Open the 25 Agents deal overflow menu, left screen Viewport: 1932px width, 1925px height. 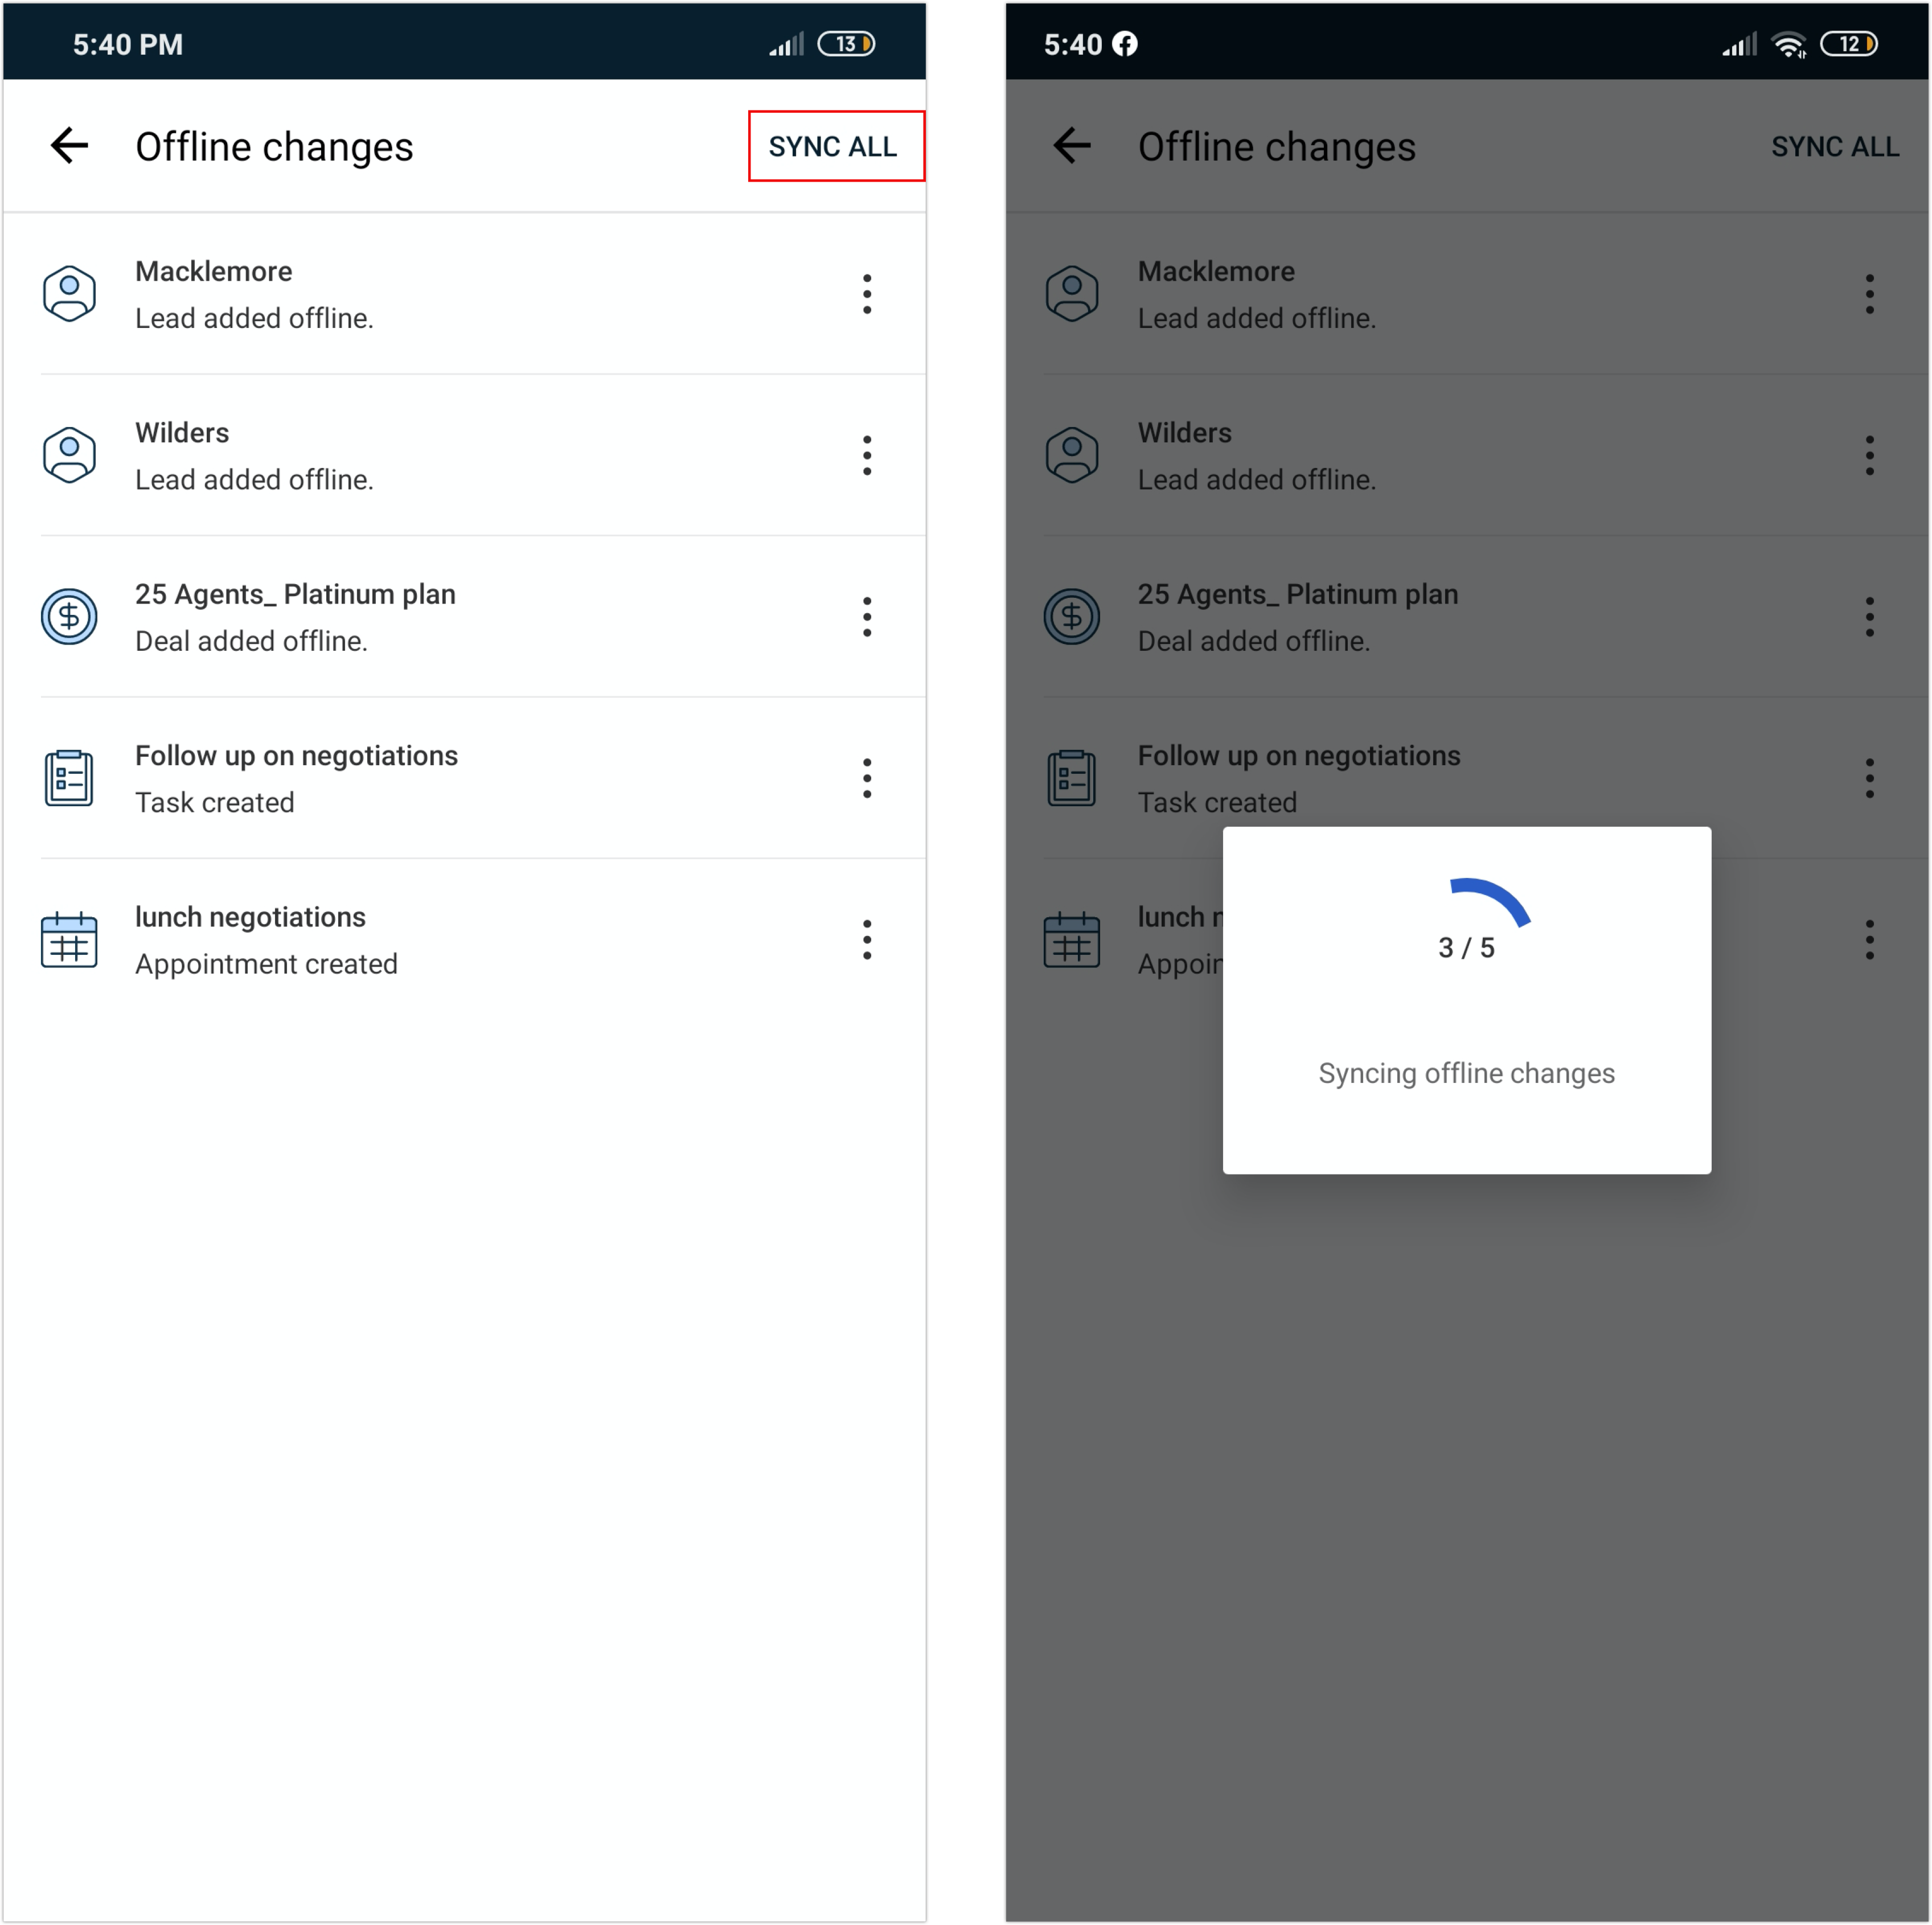click(x=867, y=617)
